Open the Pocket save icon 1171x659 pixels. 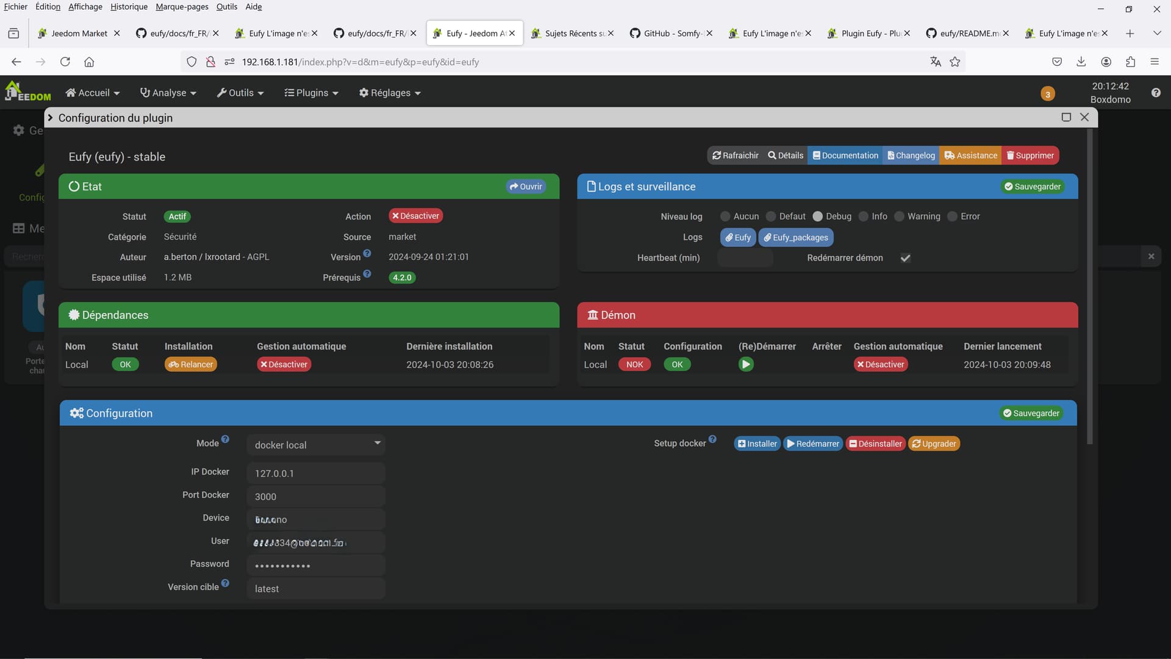[x=1057, y=62]
